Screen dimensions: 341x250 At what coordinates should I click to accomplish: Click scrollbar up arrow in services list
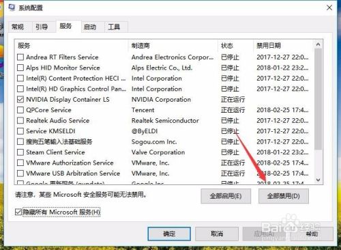coord(318,44)
